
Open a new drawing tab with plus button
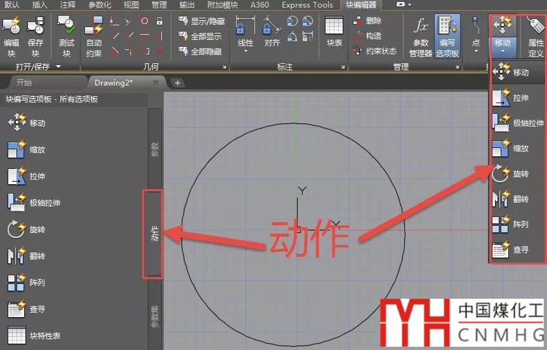[178, 82]
